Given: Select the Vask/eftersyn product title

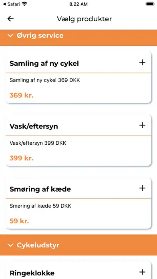Looking at the screenshot, I should [x=34, y=126].
